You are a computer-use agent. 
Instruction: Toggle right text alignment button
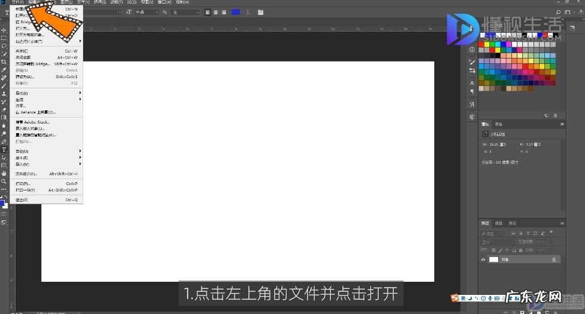point(224,13)
